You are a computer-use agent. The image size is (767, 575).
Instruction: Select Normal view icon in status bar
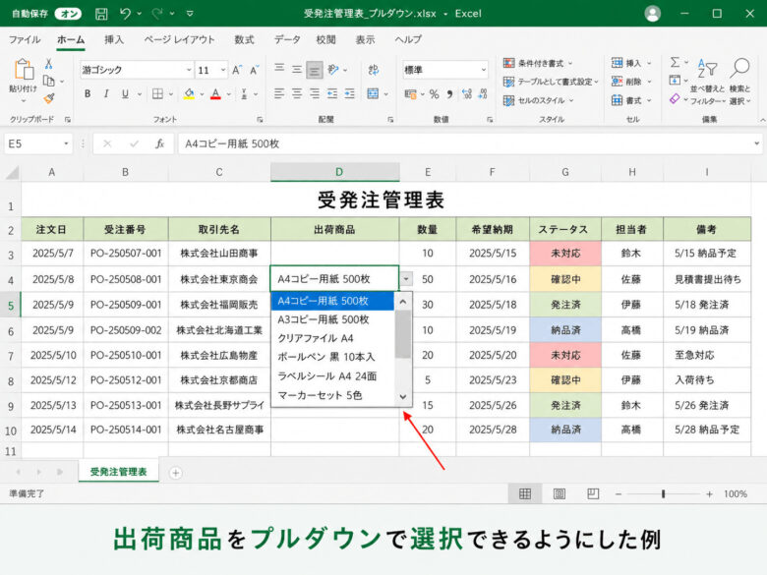point(525,493)
